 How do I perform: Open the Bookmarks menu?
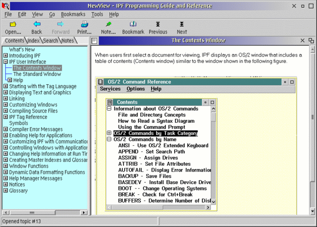(x=73, y=14)
